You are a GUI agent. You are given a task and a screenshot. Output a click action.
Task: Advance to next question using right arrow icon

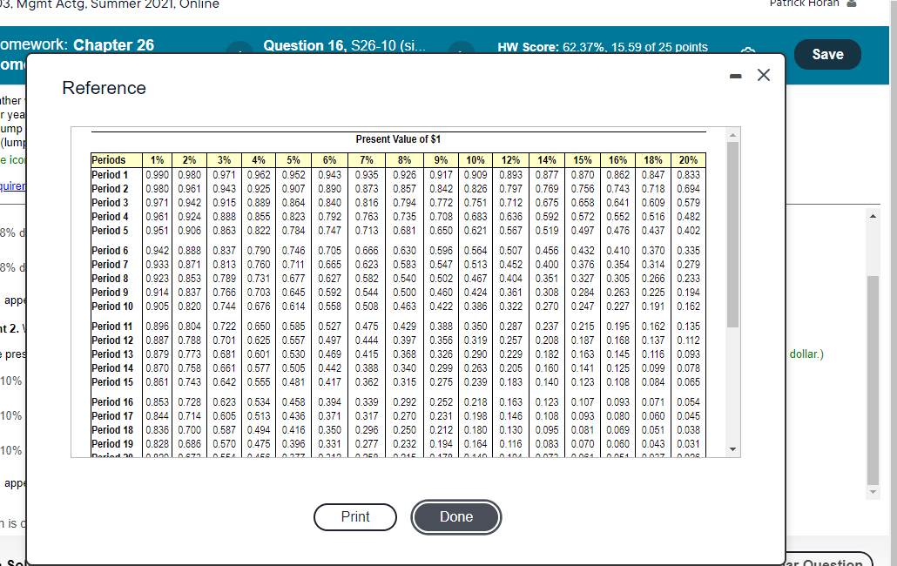click(x=462, y=52)
